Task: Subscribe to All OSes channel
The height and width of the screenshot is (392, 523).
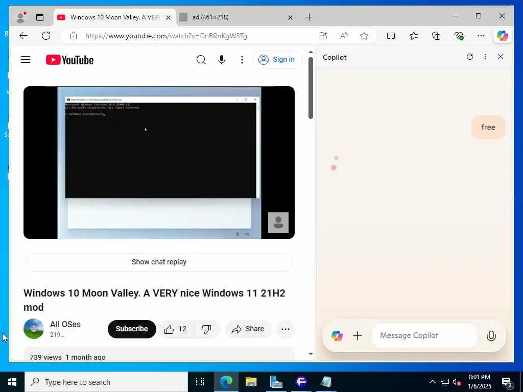Action: 132,329
